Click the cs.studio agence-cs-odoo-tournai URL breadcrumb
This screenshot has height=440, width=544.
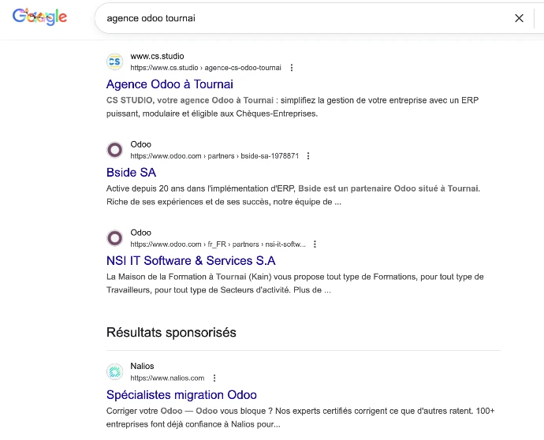[x=205, y=68]
